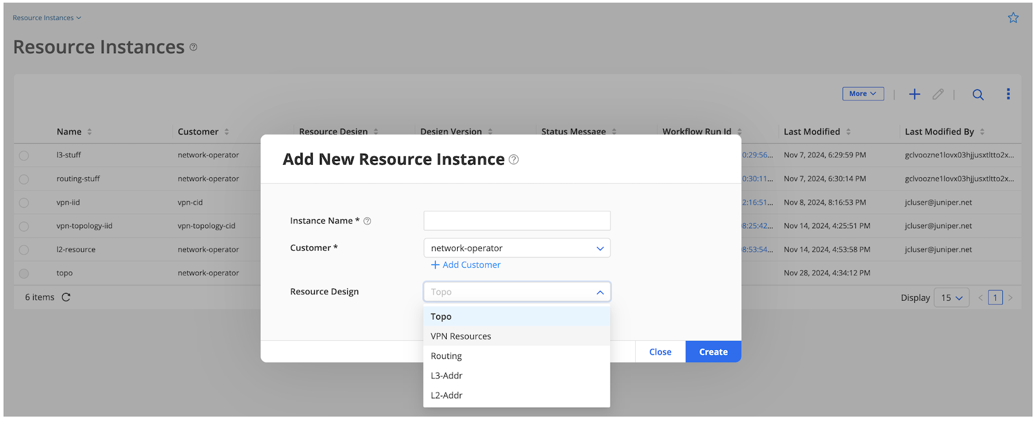Select radio button for vpn-topology-iid row
This screenshot has height=421, width=1036.
pos(24,226)
